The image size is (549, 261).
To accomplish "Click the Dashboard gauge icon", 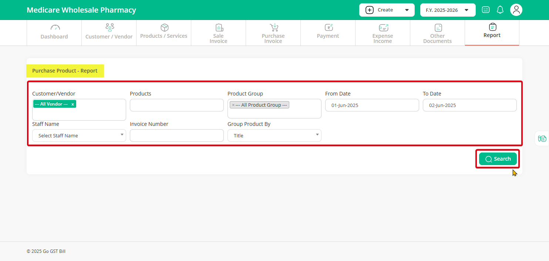I will tap(55, 27).
